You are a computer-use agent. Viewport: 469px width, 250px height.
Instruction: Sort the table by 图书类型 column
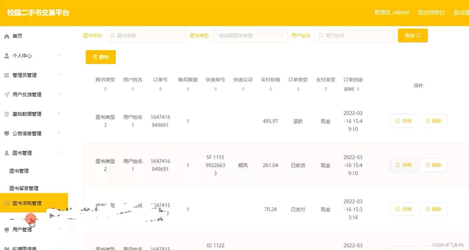coord(105,89)
